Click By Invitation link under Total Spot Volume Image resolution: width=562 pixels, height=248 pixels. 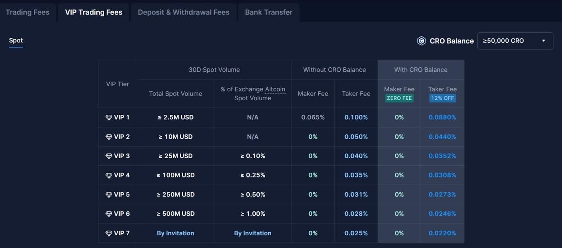[x=175, y=233]
